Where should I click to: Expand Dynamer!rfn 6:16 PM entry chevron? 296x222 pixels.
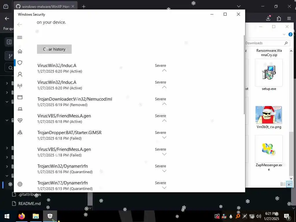tap(164, 171)
